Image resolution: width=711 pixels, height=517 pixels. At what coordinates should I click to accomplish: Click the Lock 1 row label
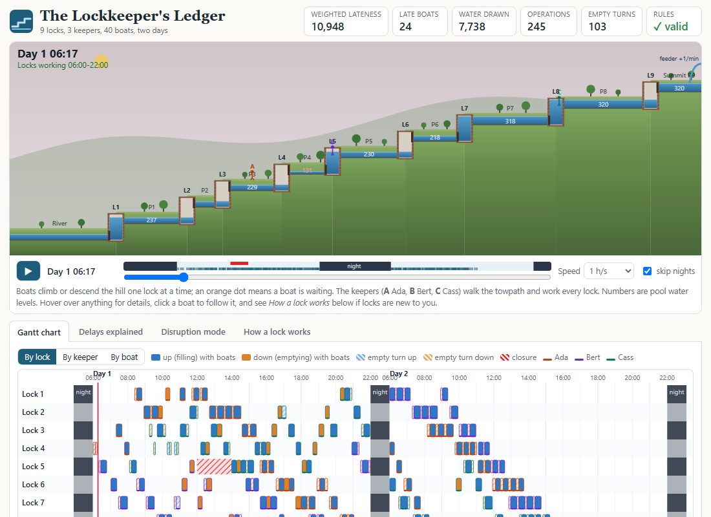pyautogui.click(x=33, y=394)
